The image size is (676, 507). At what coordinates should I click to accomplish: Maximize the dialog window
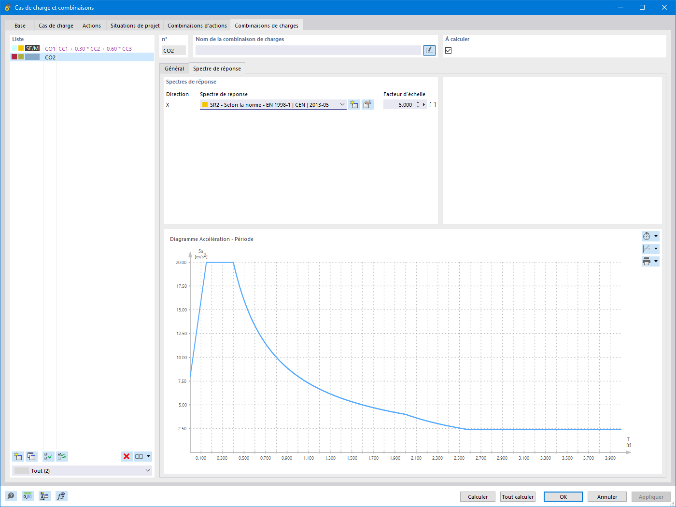point(642,7)
